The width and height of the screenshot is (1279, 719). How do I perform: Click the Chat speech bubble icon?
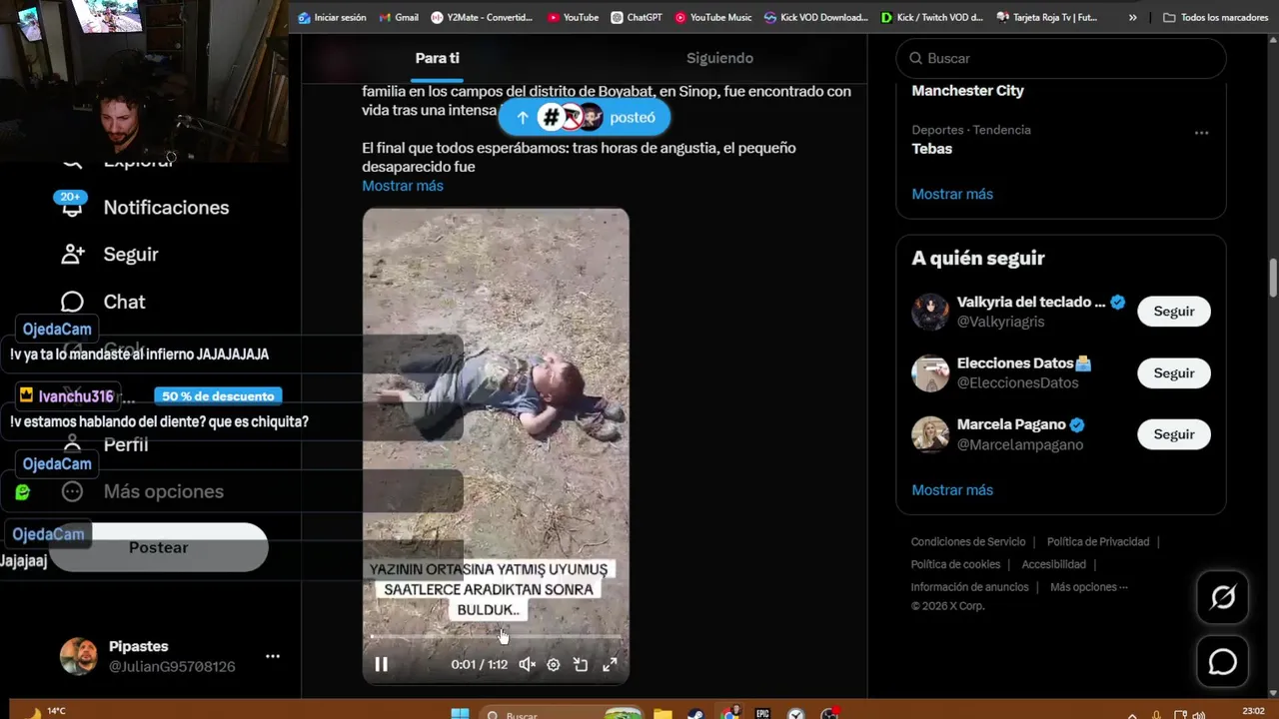point(72,302)
